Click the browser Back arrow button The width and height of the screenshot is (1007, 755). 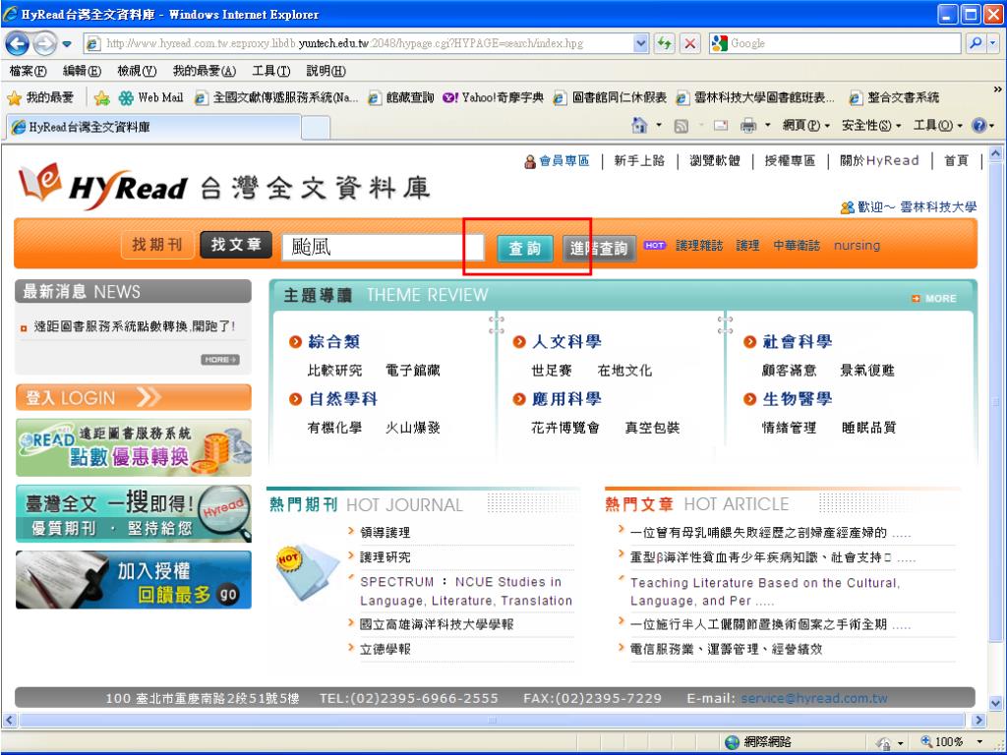coord(18,43)
